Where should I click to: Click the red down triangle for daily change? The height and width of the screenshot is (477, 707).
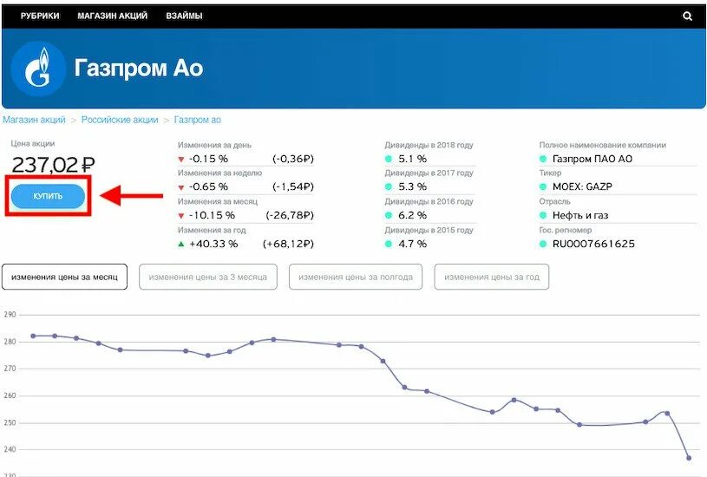pyautogui.click(x=180, y=160)
